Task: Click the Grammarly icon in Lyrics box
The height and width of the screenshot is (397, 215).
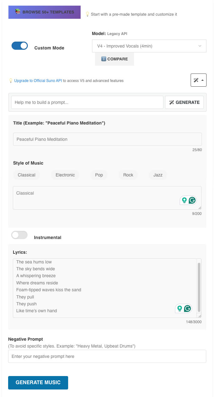Action: coord(187,309)
